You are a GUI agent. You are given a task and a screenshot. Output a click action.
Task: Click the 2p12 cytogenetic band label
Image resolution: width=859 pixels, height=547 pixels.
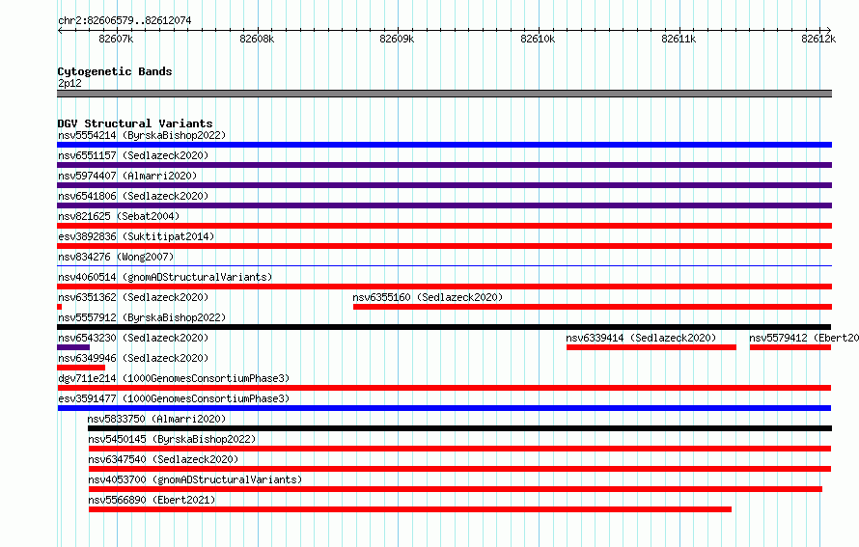pos(69,83)
